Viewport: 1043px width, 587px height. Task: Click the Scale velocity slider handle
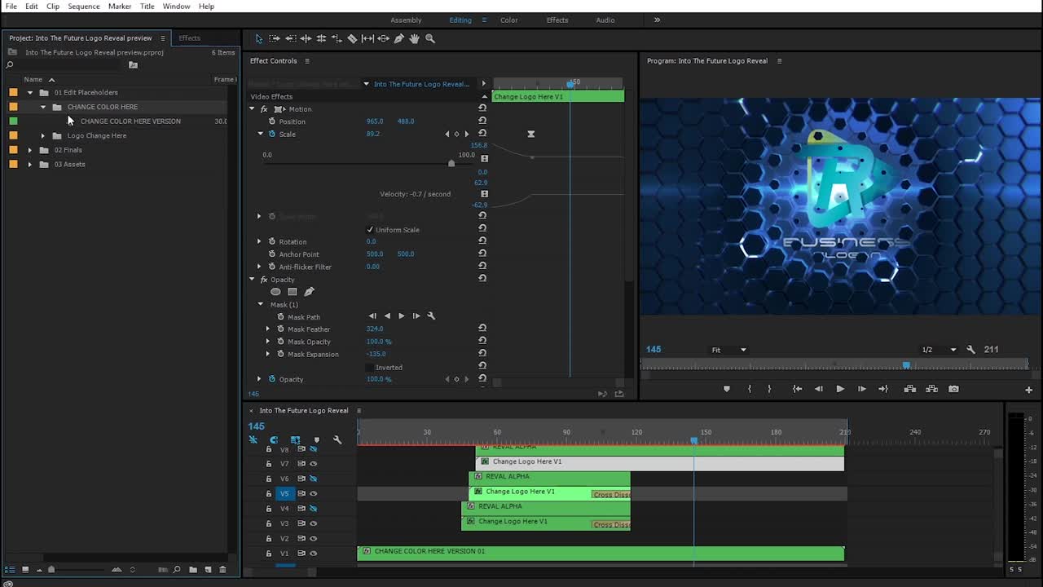coord(451,164)
